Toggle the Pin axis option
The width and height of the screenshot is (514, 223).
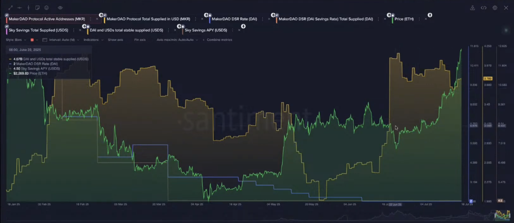[x=140, y=40]
